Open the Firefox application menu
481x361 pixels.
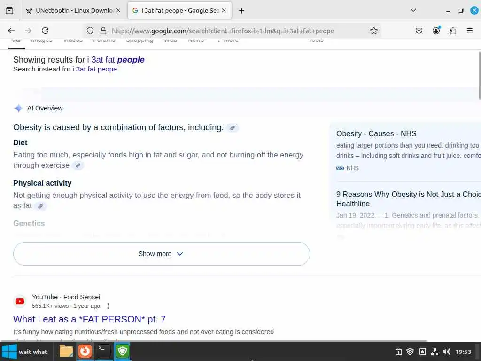[x=469, y=31]
